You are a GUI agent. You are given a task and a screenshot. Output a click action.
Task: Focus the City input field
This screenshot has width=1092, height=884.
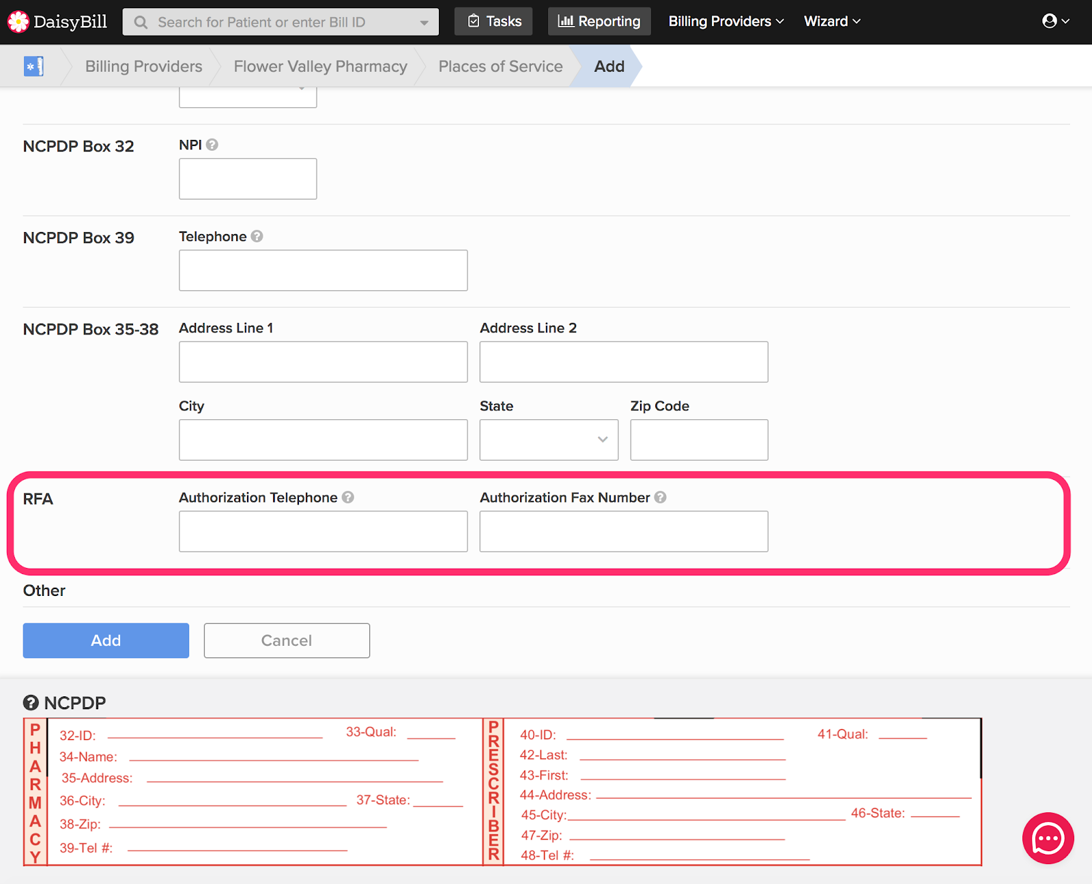(323, 440)
